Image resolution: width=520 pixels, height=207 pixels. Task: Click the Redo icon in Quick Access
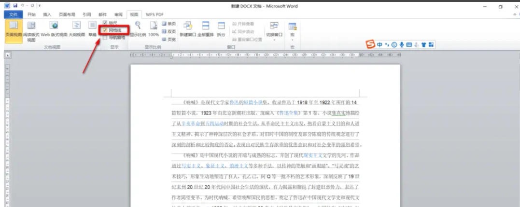coord(32,6)
